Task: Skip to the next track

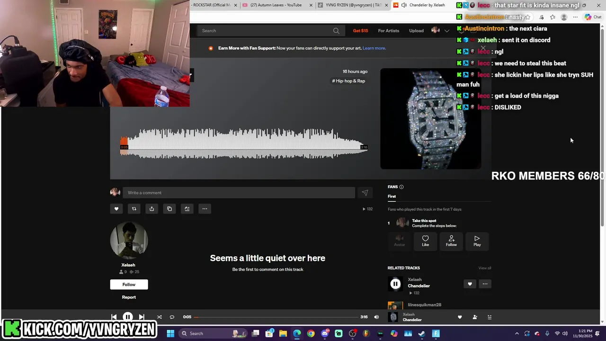Action: 142,317
